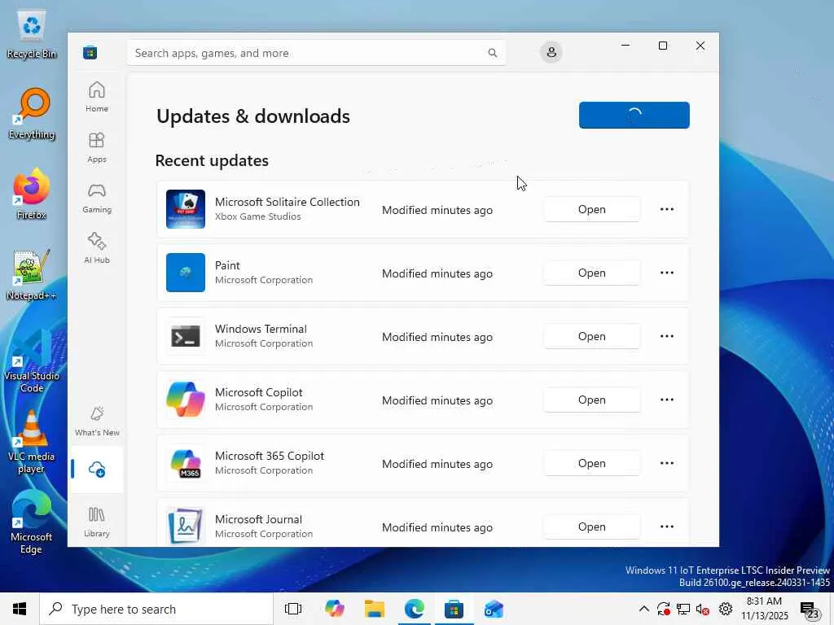Select the Firefox desktop shortcut

pyautogui.click(x=32, y=194)
